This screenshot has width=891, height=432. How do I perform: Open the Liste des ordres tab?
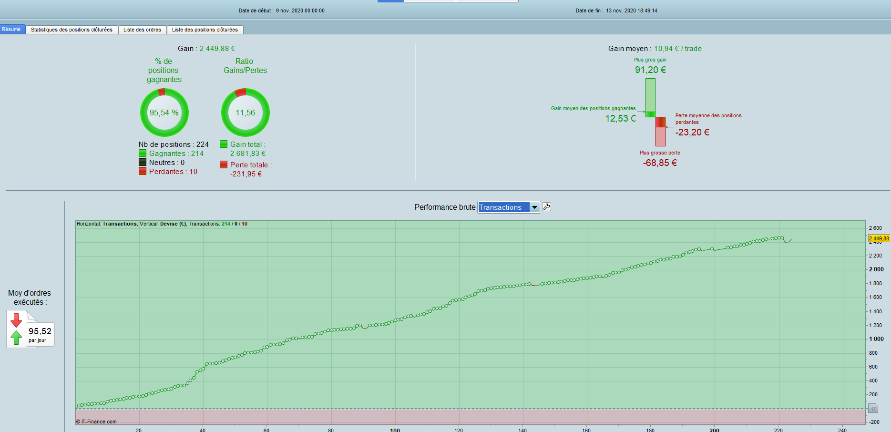(142, 30)
